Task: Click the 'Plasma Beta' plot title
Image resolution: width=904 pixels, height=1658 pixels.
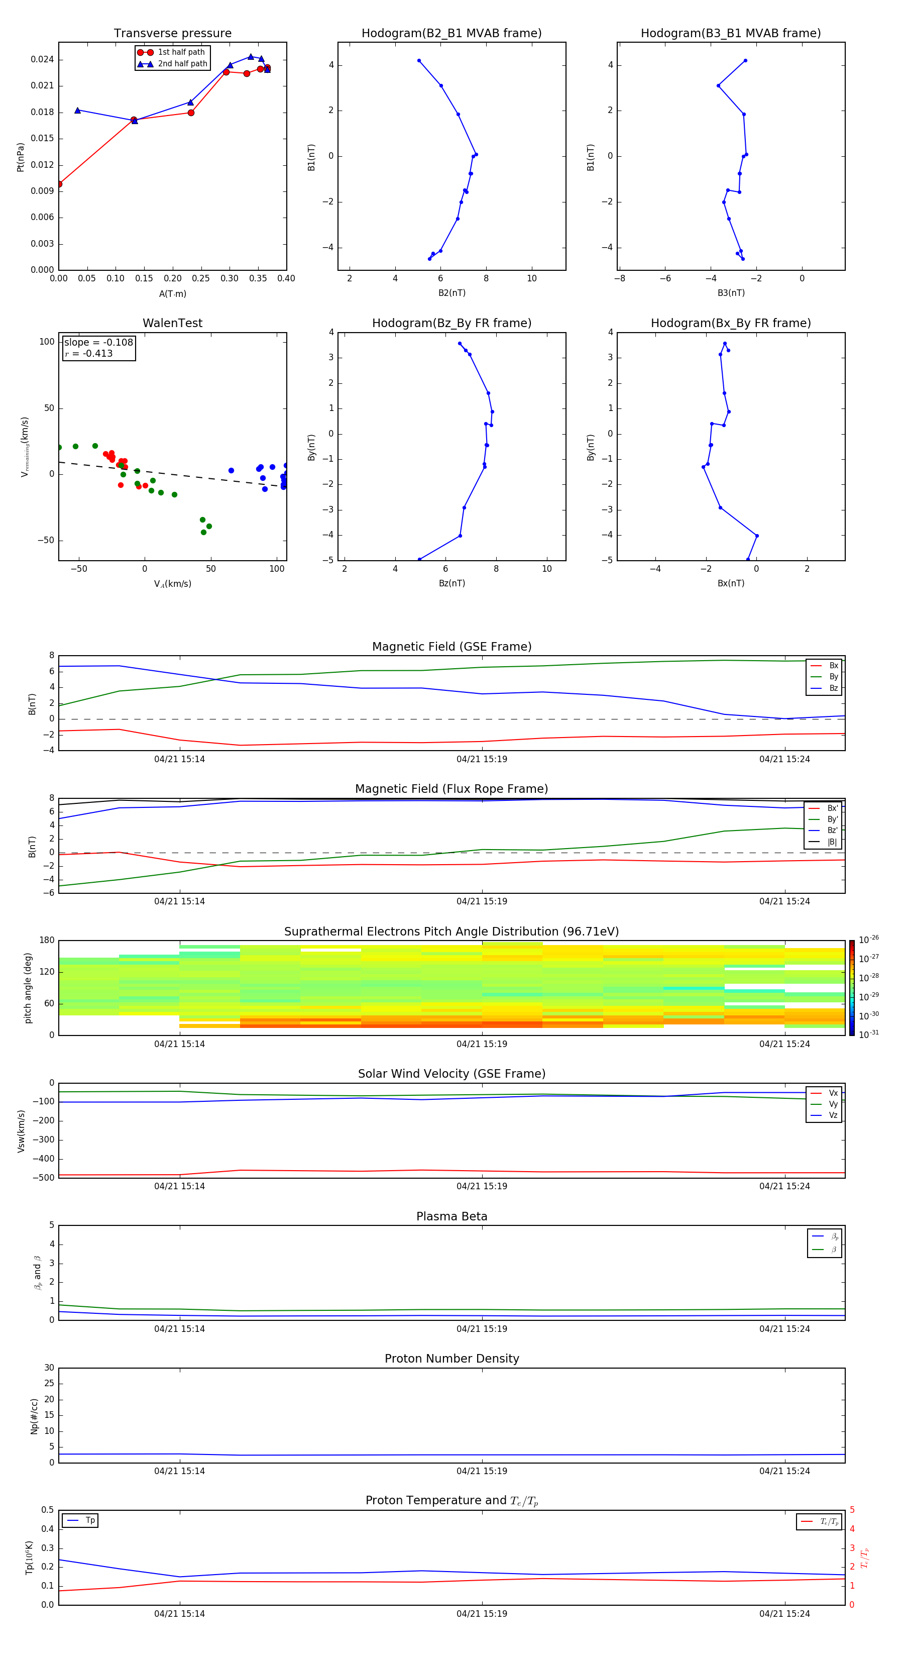Action: pyautogui.click(x=451, y=1216)
